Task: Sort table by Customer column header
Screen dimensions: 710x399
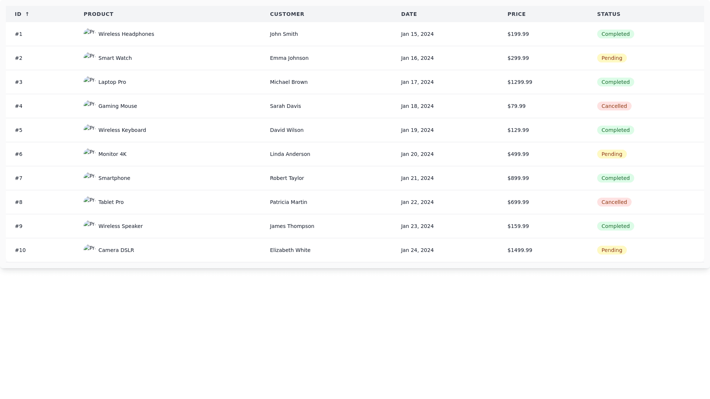Action: click(287, 14)
